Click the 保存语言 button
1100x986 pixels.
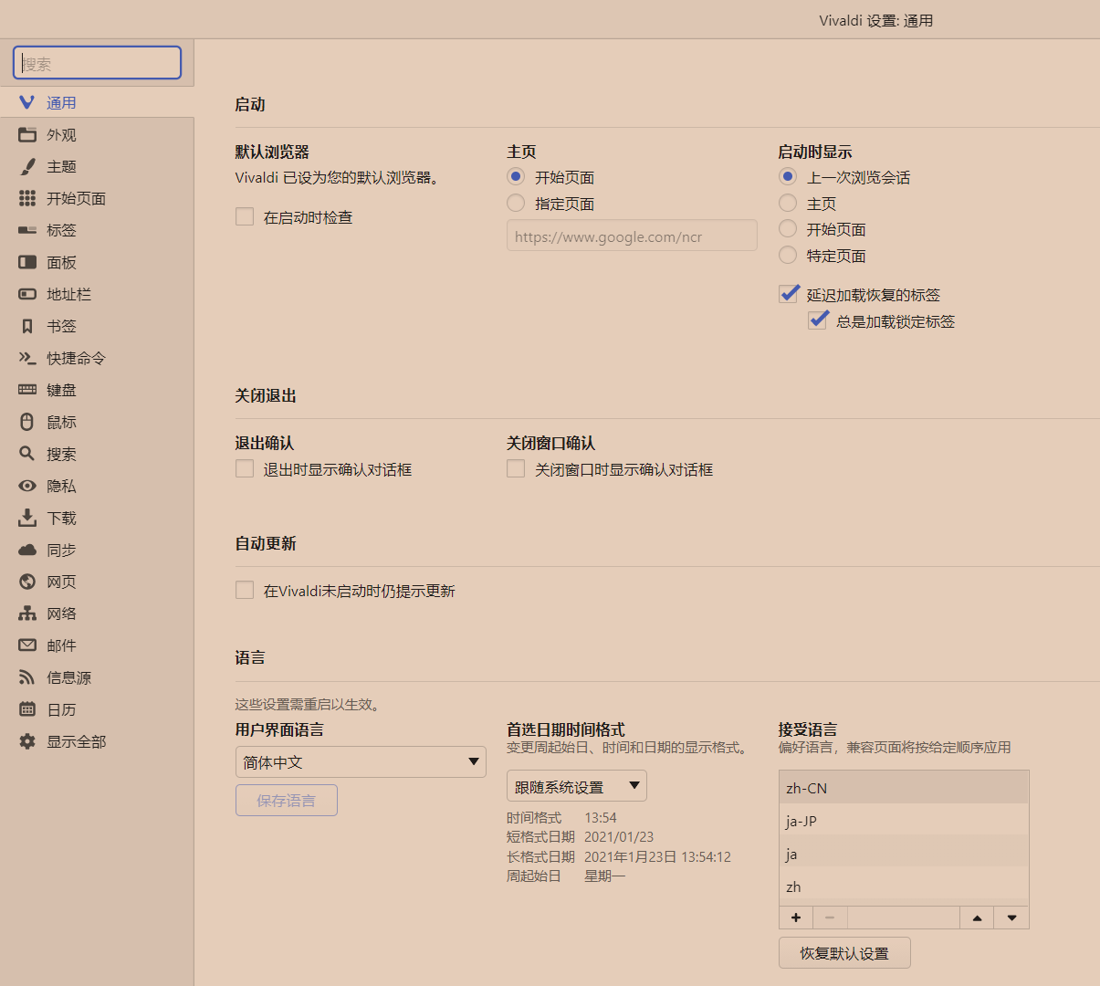point(287,801)
